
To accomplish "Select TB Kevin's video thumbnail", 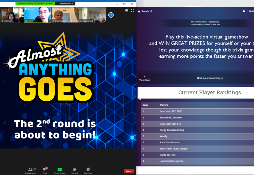I will click(x=37, y=15).
